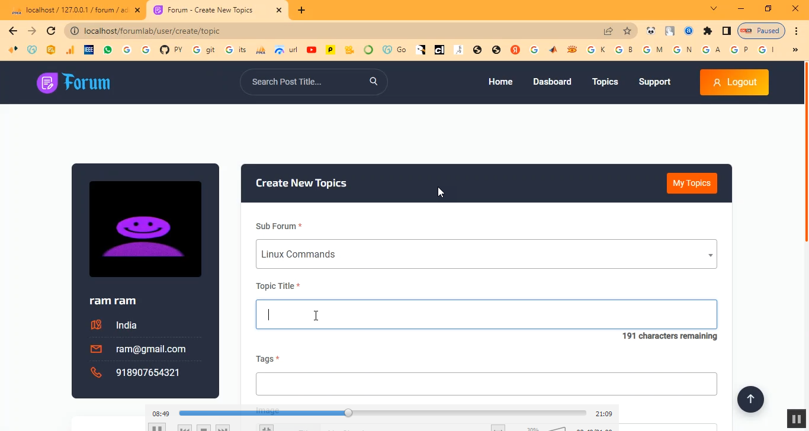Go to Dasboard in the navigation
Image resolution: width=809 pixels, height=431 pixels.
(552, 82)
